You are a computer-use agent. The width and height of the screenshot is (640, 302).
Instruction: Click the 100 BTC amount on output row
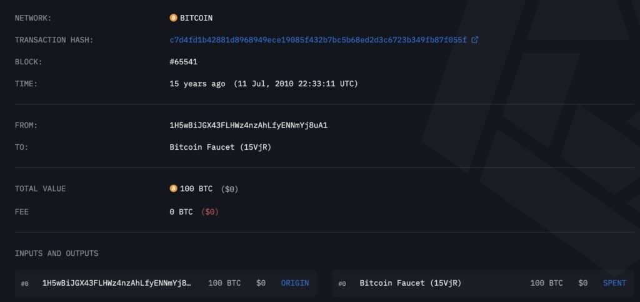point(546,283)
